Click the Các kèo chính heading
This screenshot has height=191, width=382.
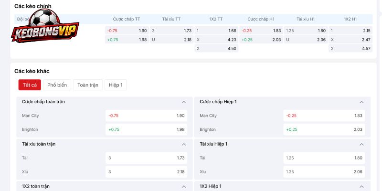(33, 6)
